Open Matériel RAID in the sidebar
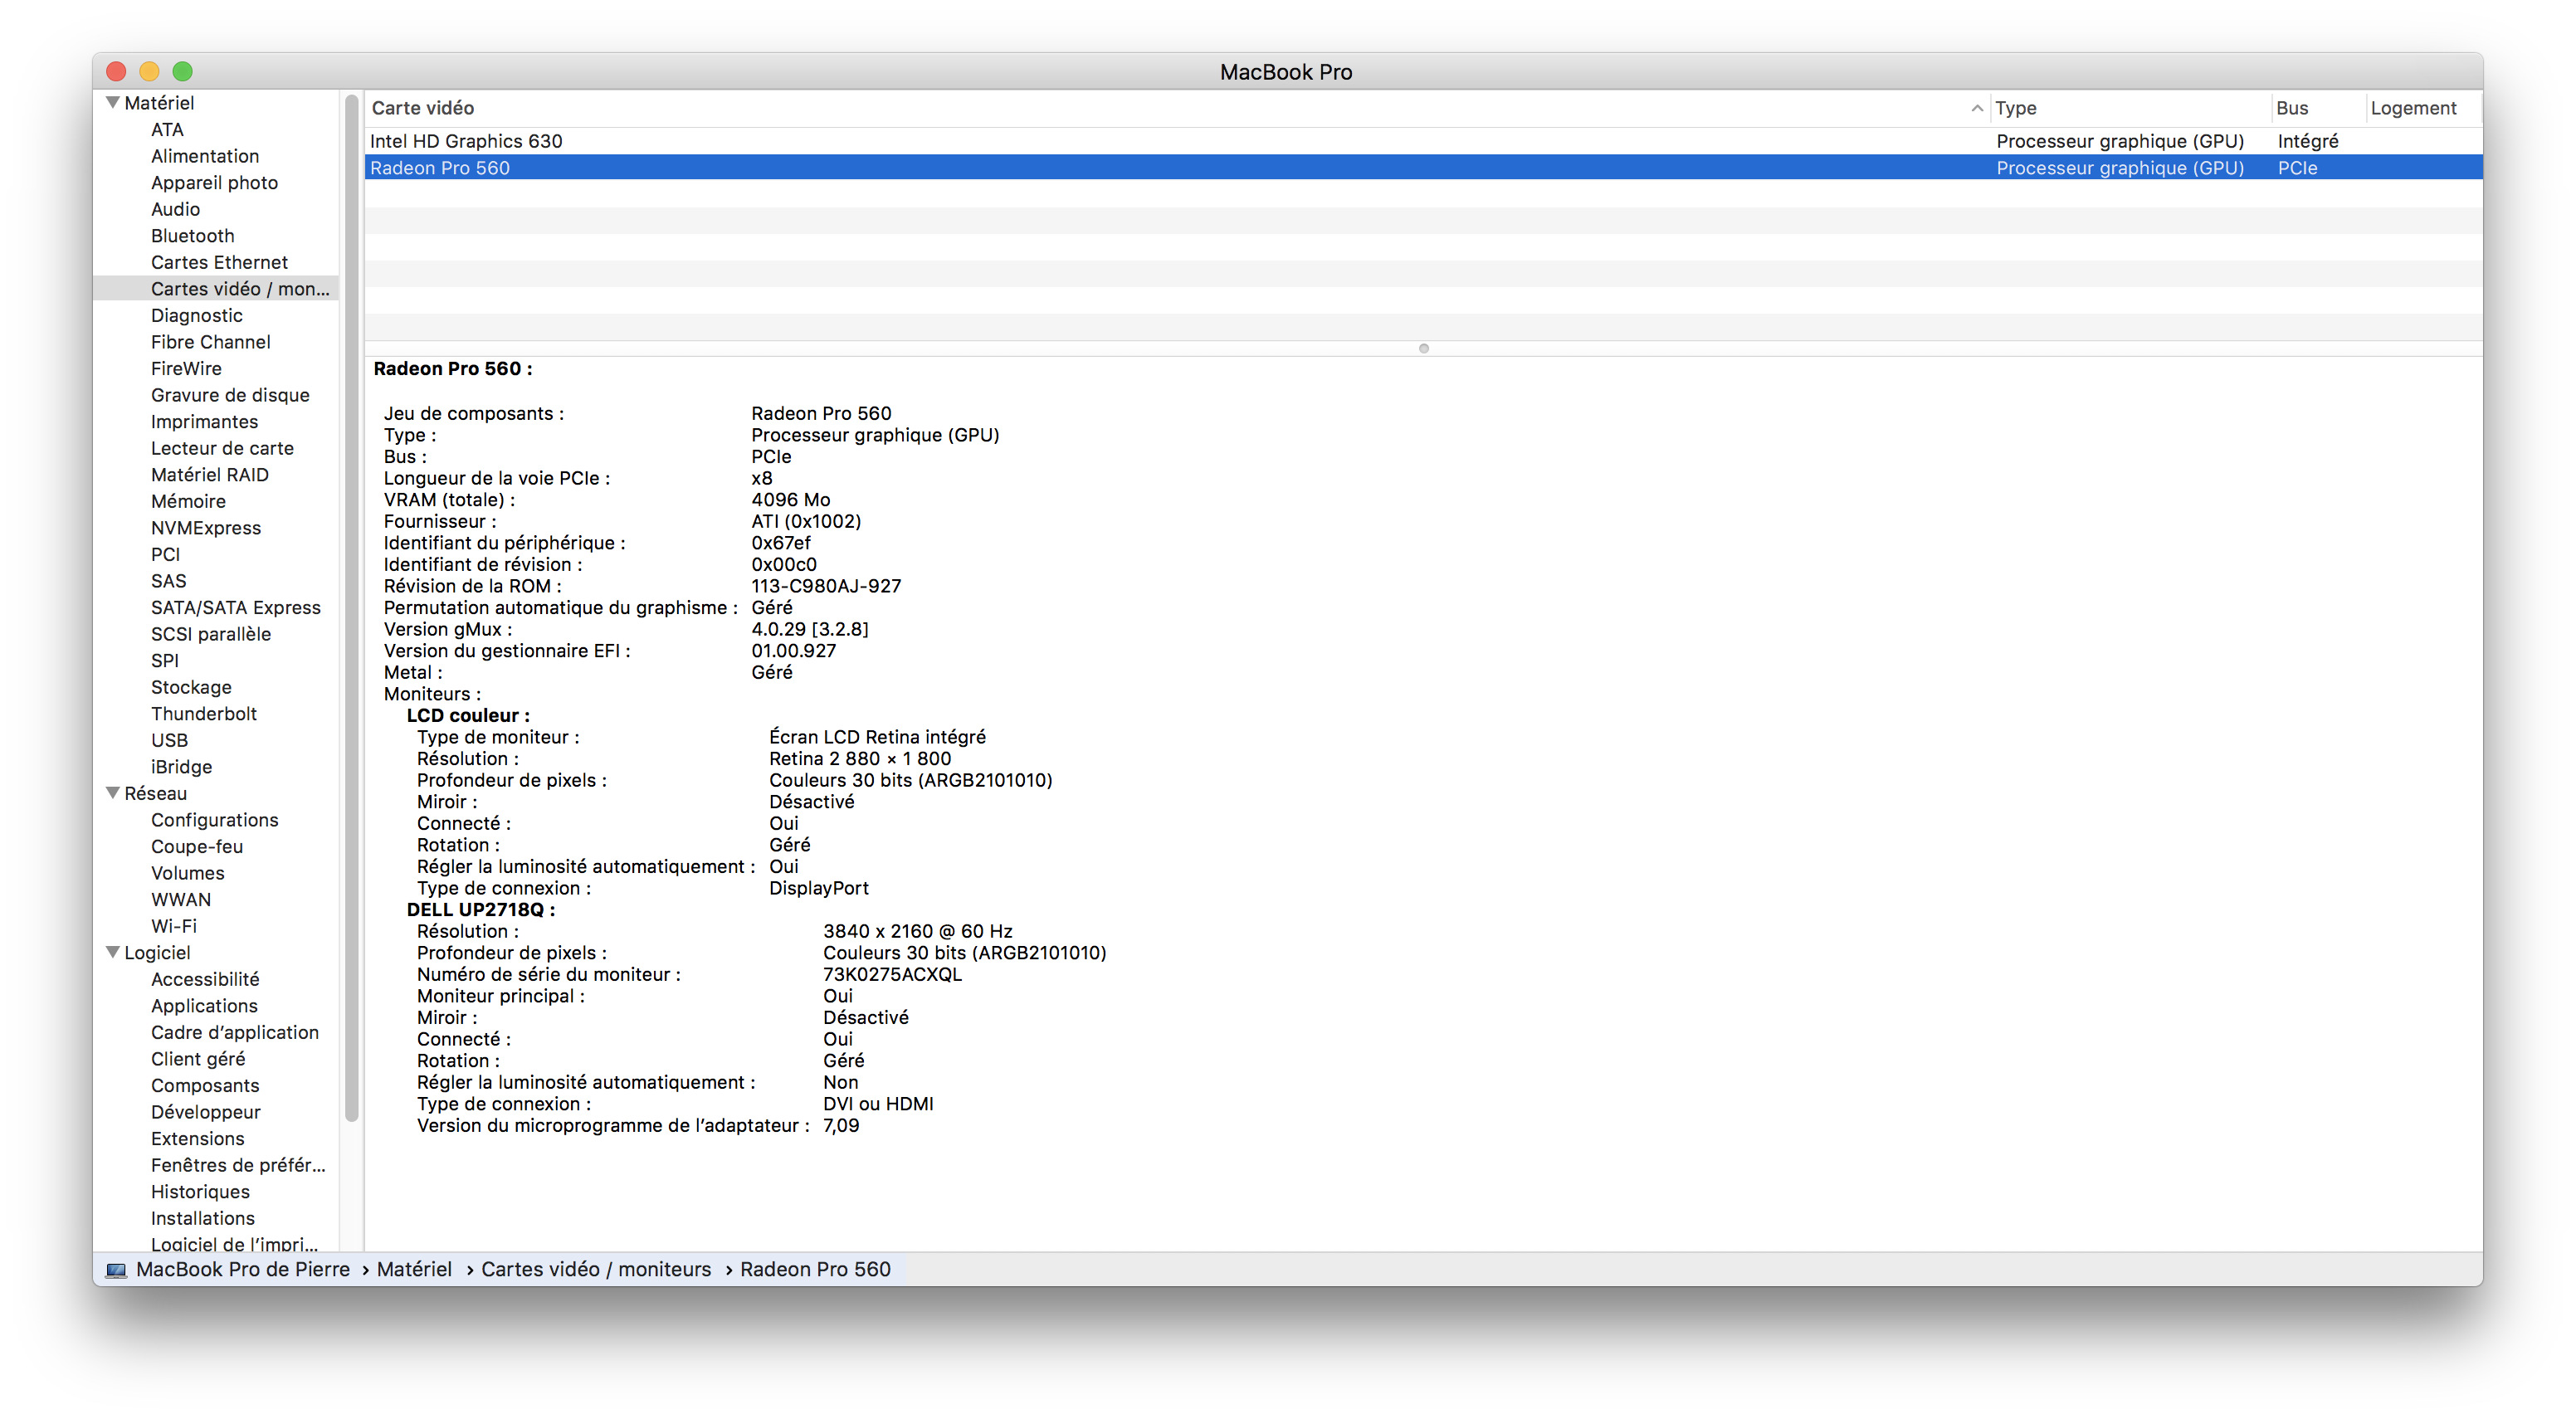 point(209,474)
